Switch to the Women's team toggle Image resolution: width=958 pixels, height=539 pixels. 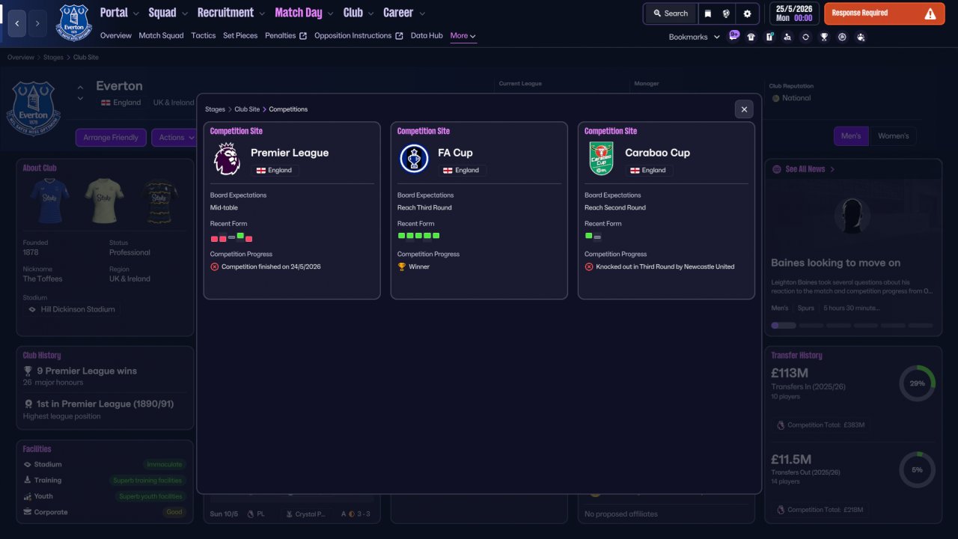click(x=893, y=136)
